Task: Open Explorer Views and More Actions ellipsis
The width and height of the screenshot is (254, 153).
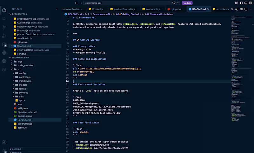Action: [x=57, y=9]
